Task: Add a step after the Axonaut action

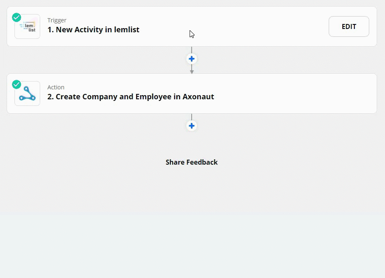Action: click(x=192, y=126)
